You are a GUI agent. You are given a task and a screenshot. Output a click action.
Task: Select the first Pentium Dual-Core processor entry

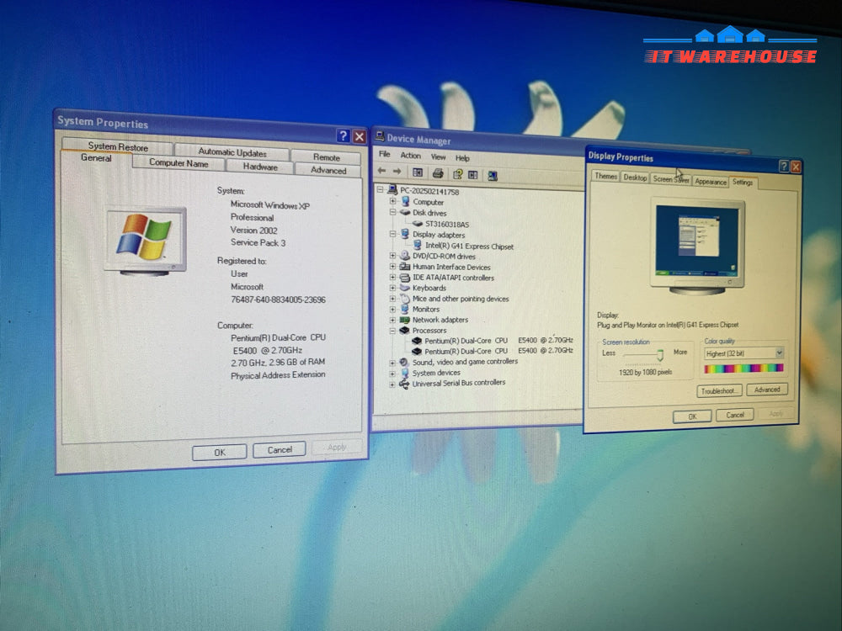pos(466,341)
